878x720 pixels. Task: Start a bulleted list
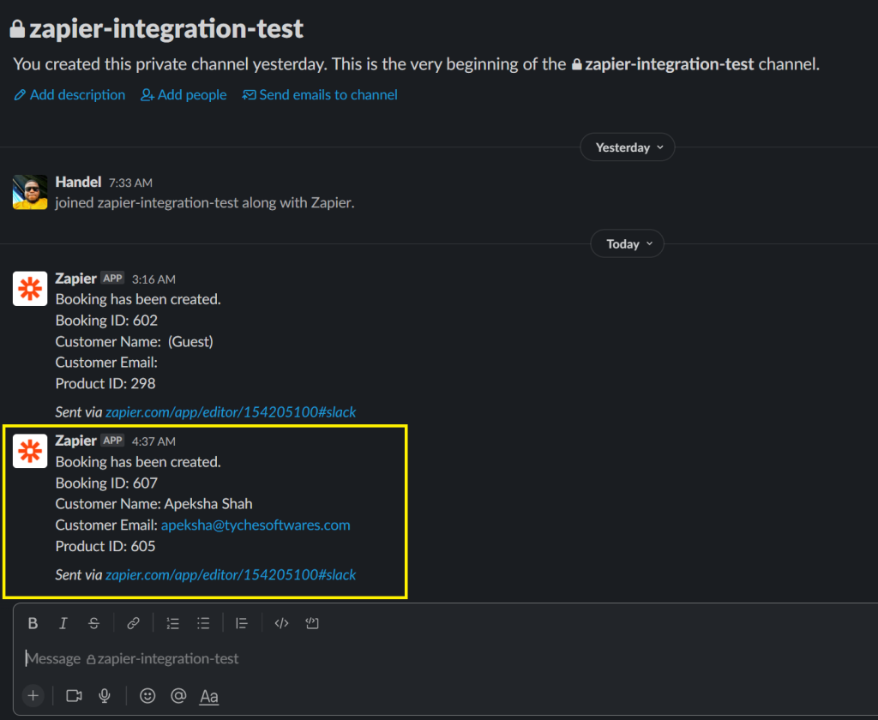tap(203, 623)
